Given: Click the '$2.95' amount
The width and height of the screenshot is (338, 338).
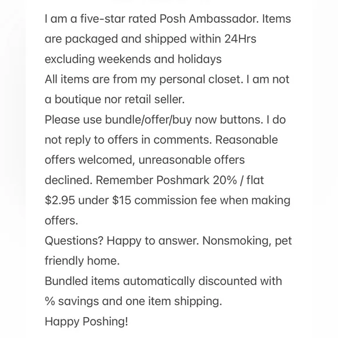Looking at the screenshot, I should (x=60, y=200).
